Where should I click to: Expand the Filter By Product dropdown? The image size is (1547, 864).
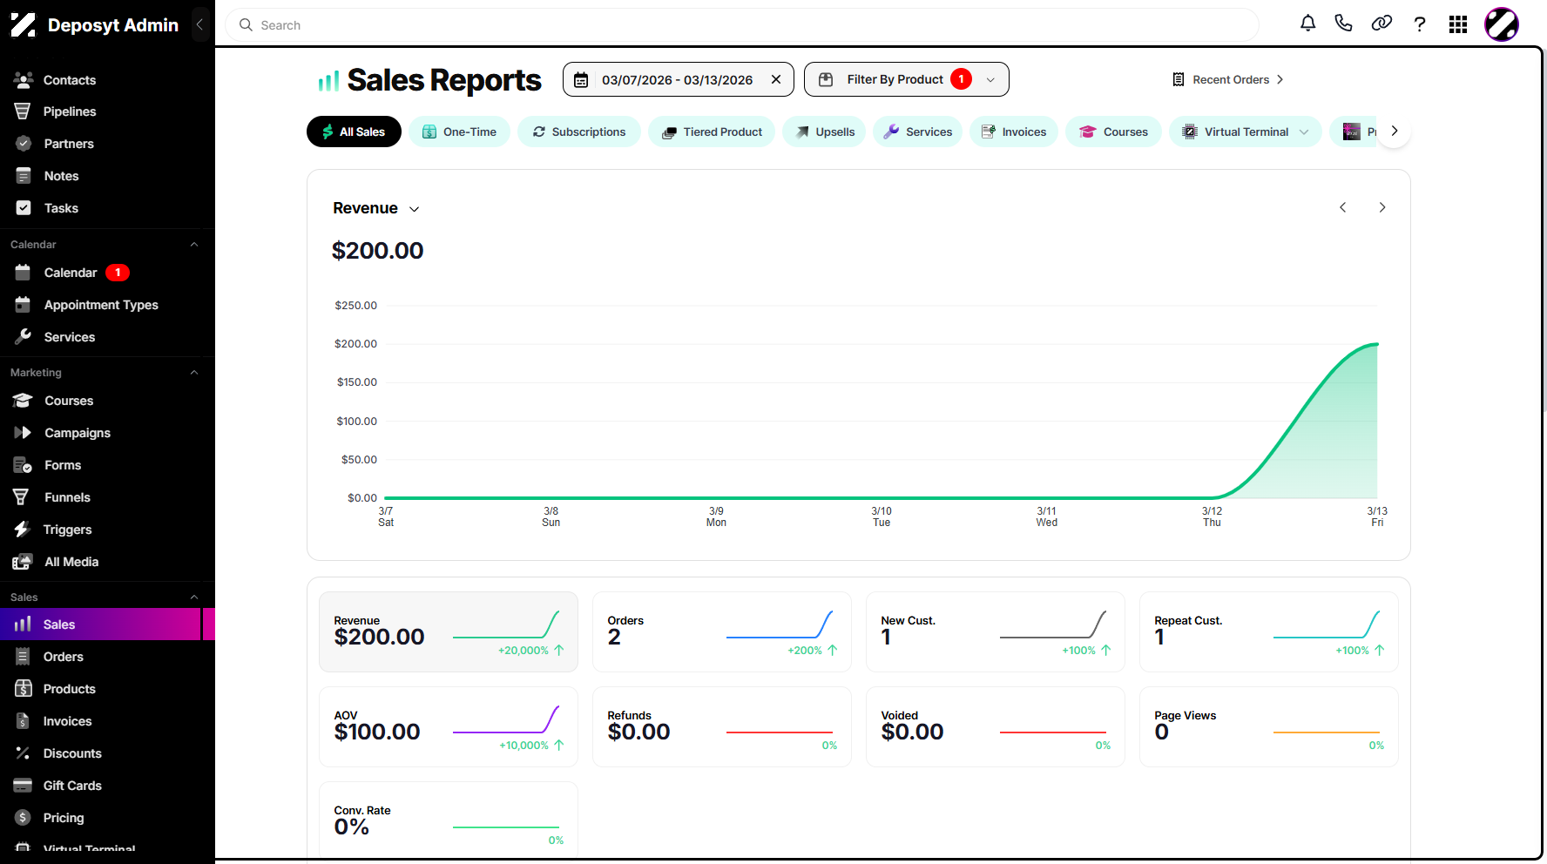point(907,79)
